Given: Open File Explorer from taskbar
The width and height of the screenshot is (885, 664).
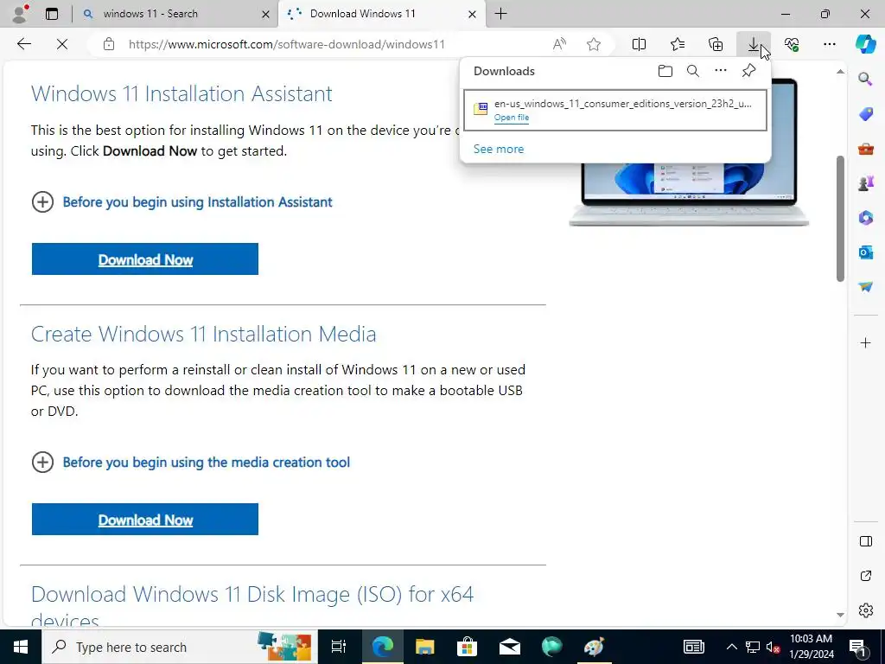Looking at the screenshot, I should coord(424,647).
